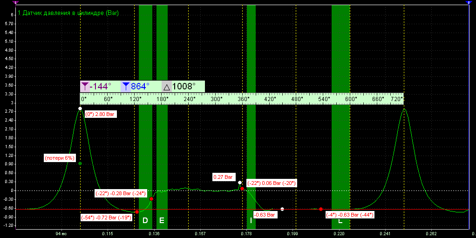The height and width of the screenshot is (238, 476).
Task: Click the 0.220 time axis label
Action: pos(339,234)
